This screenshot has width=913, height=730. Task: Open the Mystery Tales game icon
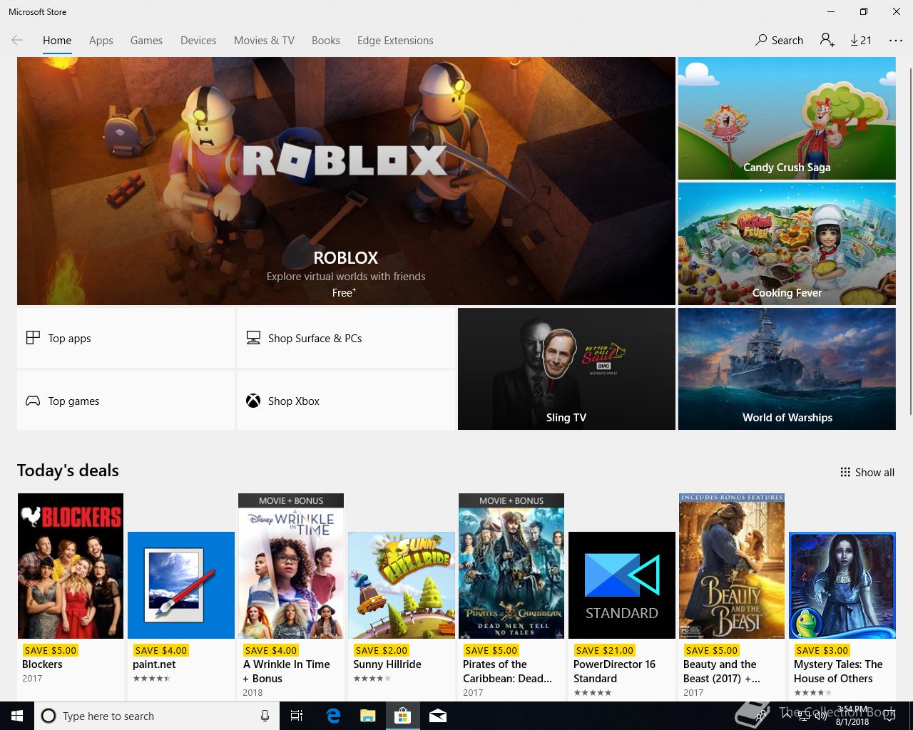842,585
